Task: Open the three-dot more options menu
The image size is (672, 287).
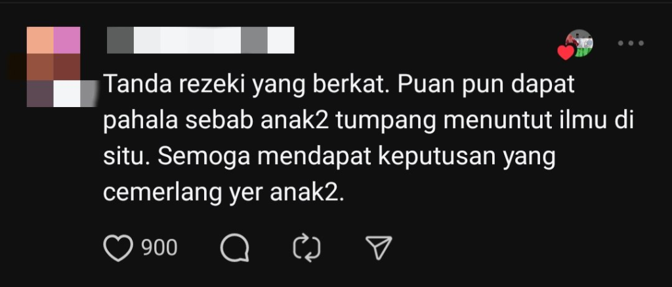Action: click(631, 43)
